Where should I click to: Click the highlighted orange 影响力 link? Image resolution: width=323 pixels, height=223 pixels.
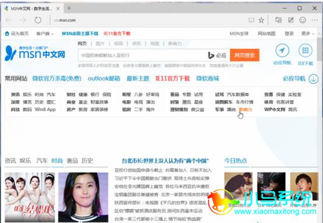pos(245,109)
